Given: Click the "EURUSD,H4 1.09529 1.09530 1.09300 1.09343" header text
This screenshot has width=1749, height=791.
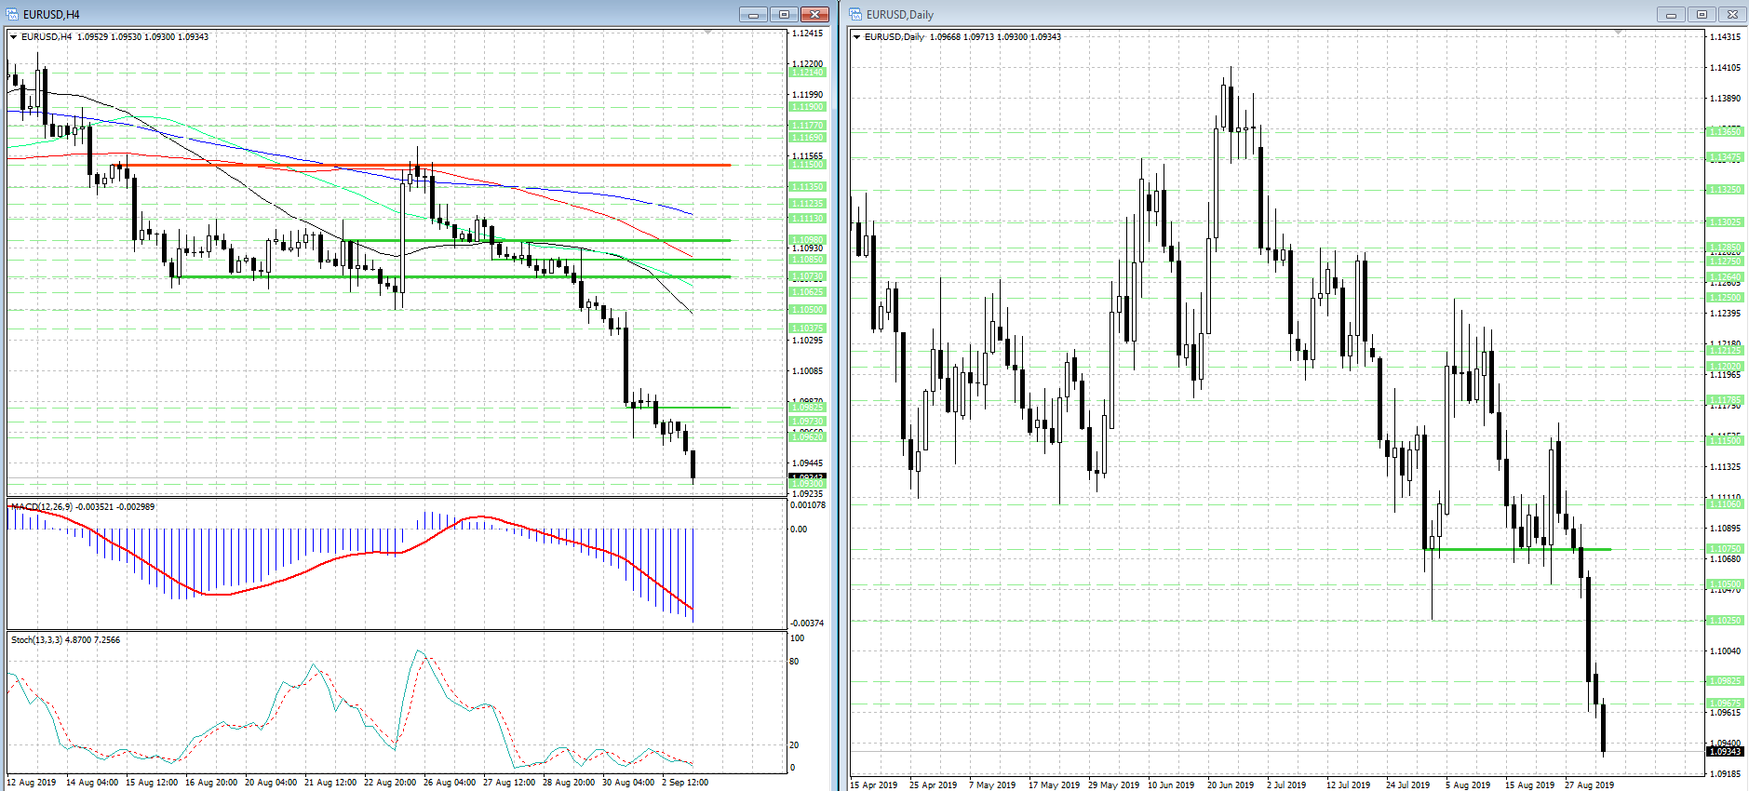Looking at the screenshot, I should [114, 37].
